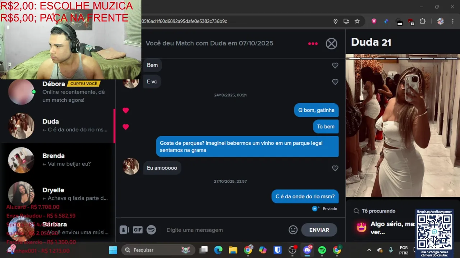The image size is (460, 258).
Task: Like the 'E vc' message with heart
Action: click(x=335, y=82)
